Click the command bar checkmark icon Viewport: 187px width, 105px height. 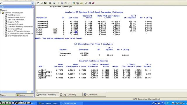(1, 3)
